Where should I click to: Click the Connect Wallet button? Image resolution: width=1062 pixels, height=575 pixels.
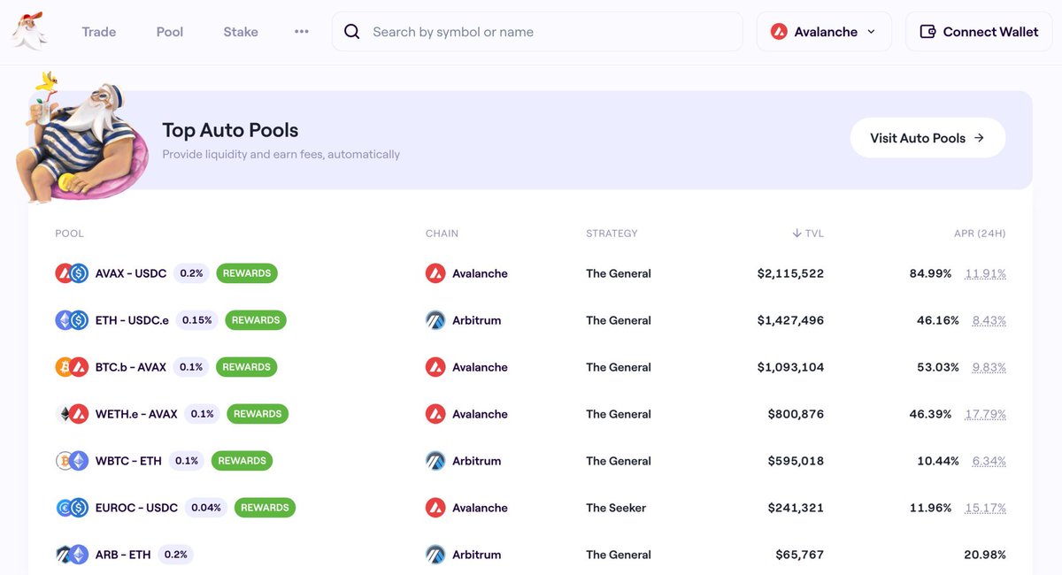tap(979, 32)
